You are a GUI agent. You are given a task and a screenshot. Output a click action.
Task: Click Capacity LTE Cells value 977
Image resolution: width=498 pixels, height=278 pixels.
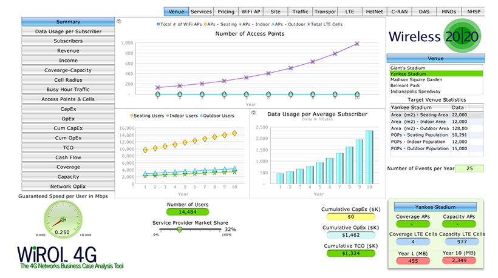tap(462, 242)
